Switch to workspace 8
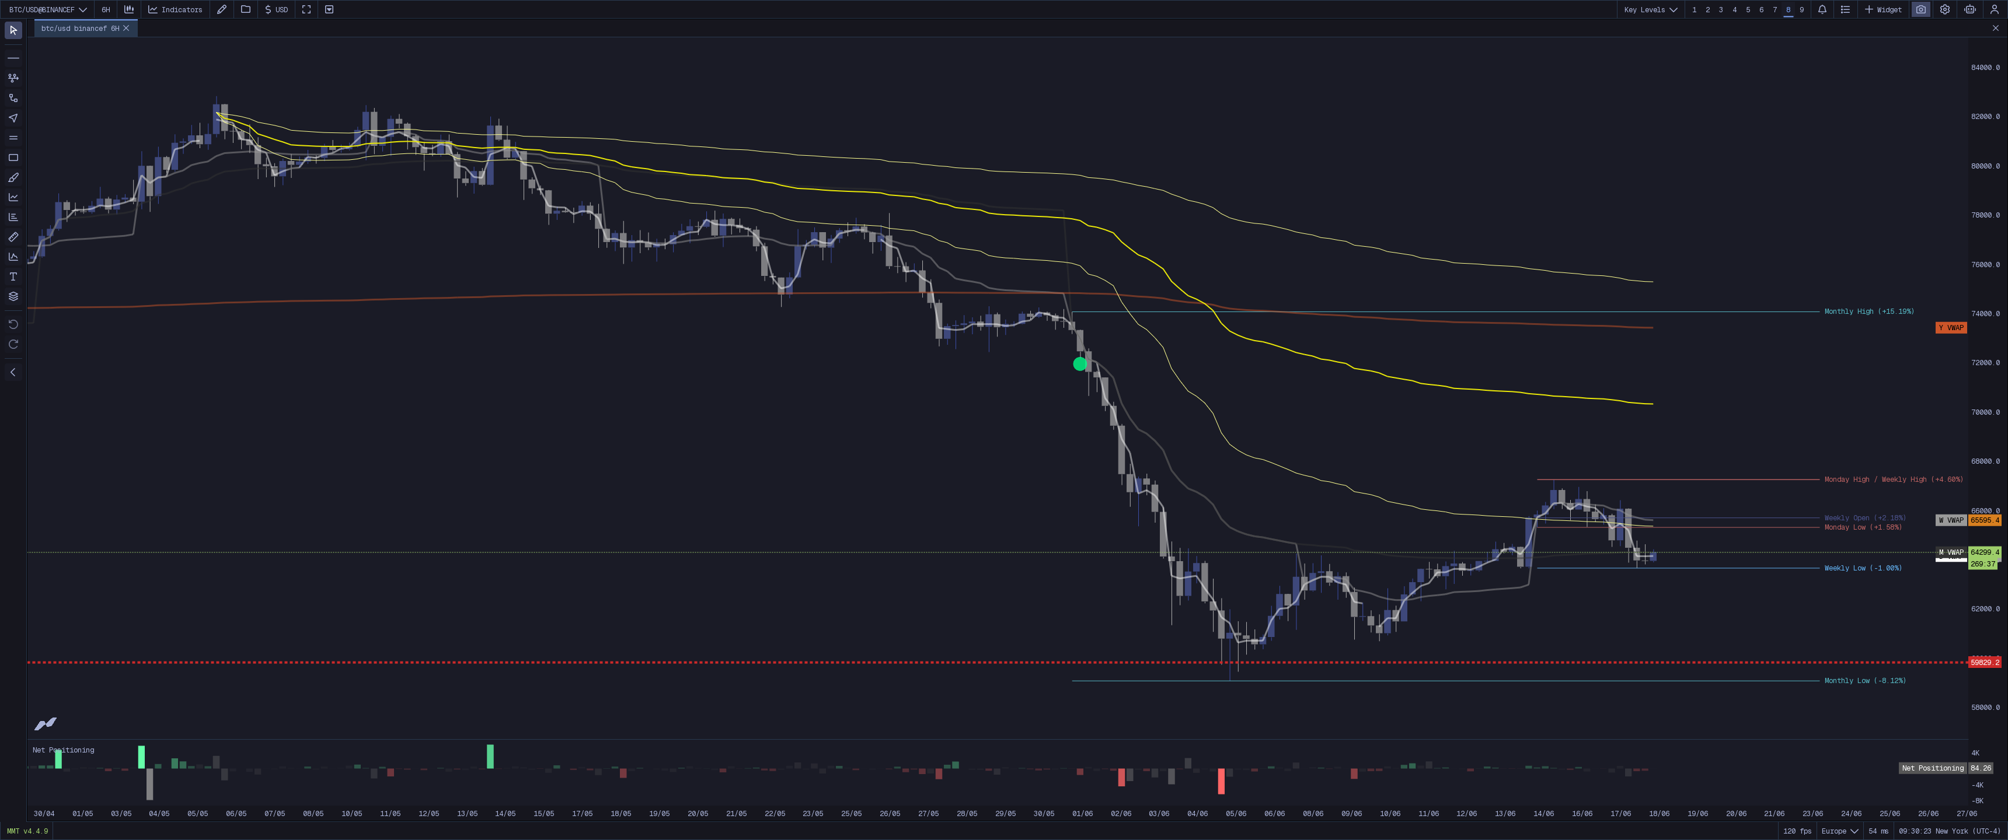 click(1788, 9)
